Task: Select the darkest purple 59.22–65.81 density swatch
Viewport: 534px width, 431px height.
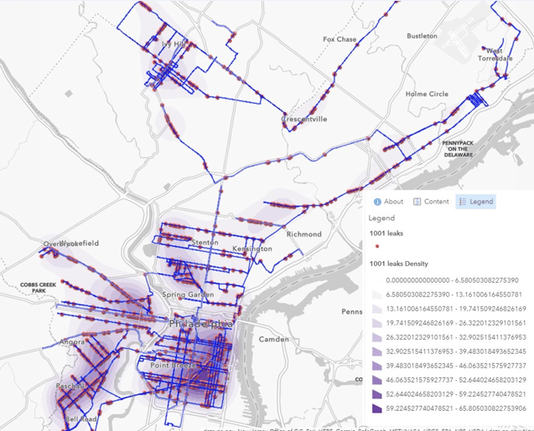Action: click(x=378, y=409)
